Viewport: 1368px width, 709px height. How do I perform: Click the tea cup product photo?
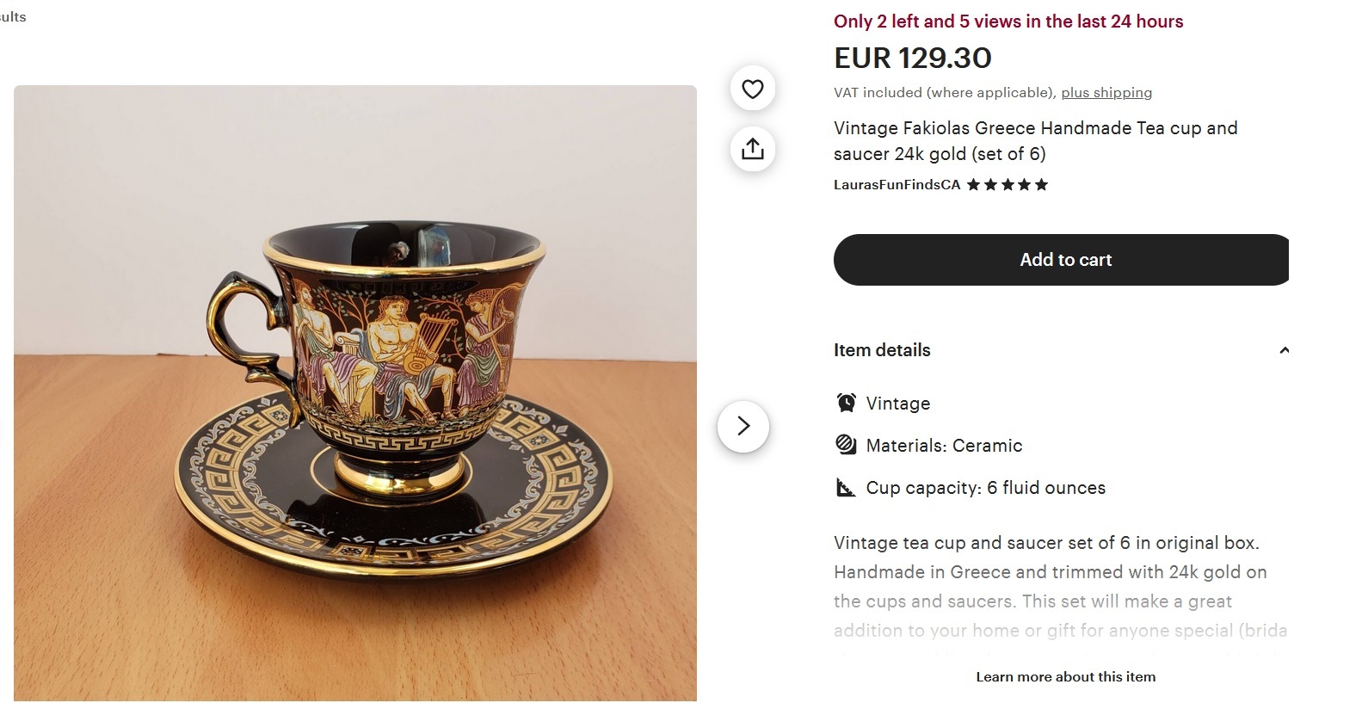pos(354,392)
